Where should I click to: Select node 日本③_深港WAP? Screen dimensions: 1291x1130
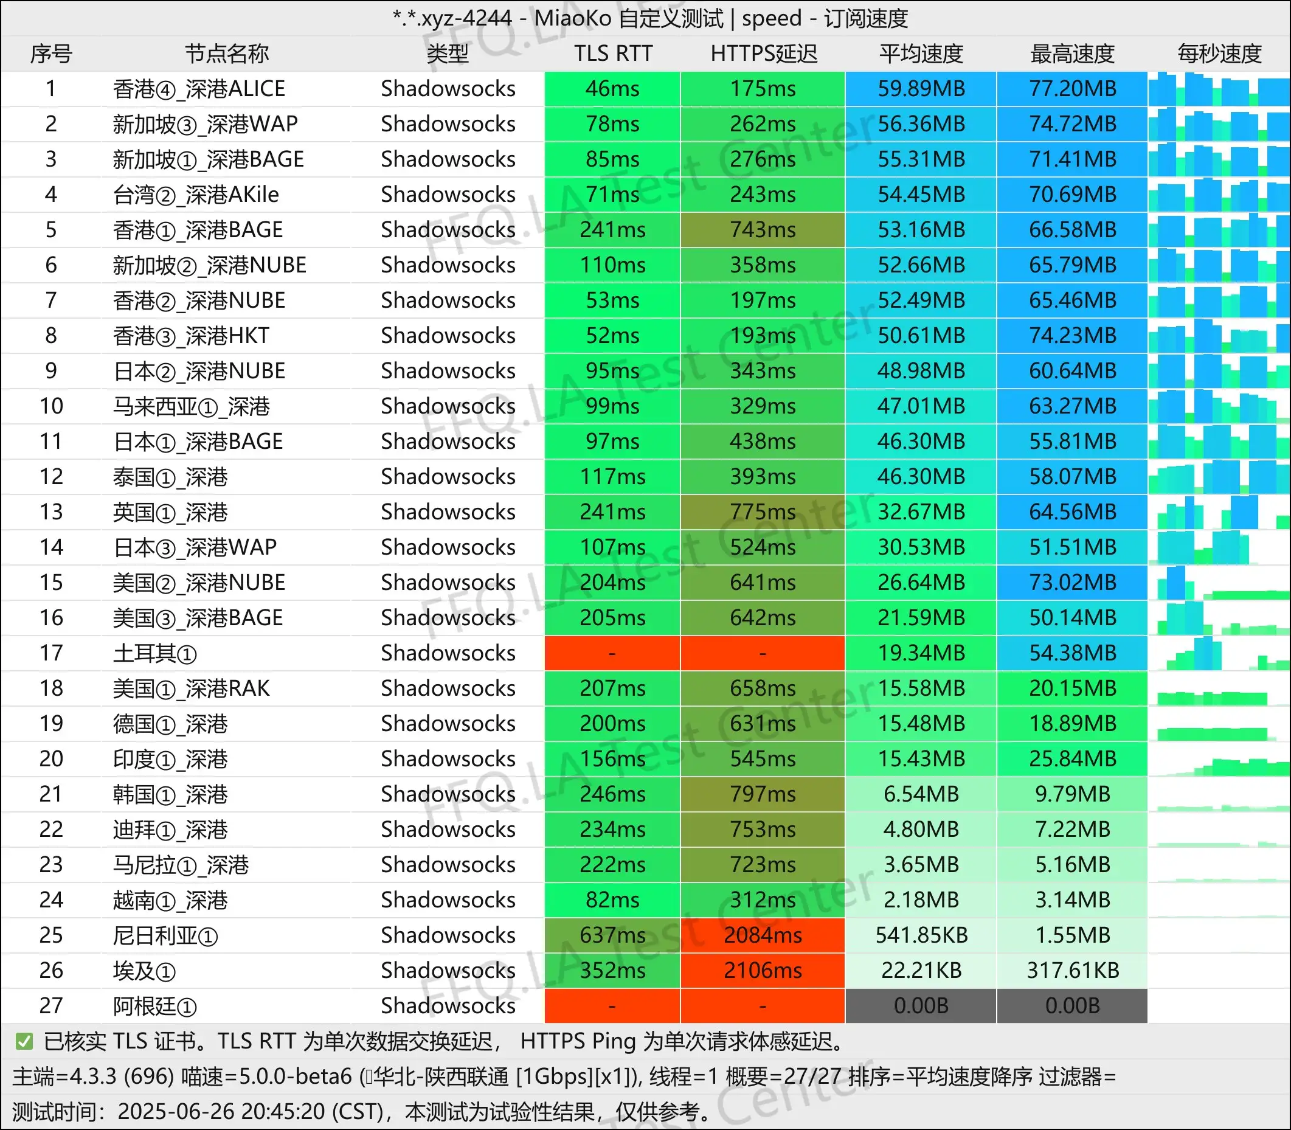[194, 547]
